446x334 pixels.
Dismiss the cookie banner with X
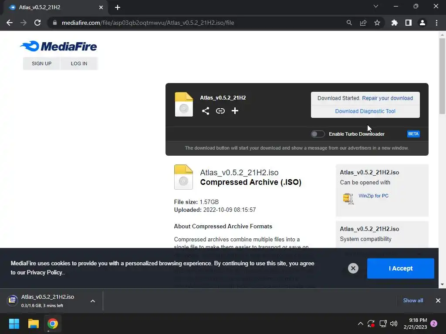tap(353, 268)
